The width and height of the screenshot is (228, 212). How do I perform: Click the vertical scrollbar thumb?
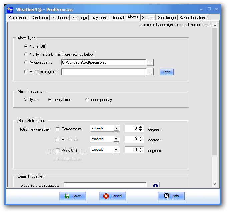[215, 92]
